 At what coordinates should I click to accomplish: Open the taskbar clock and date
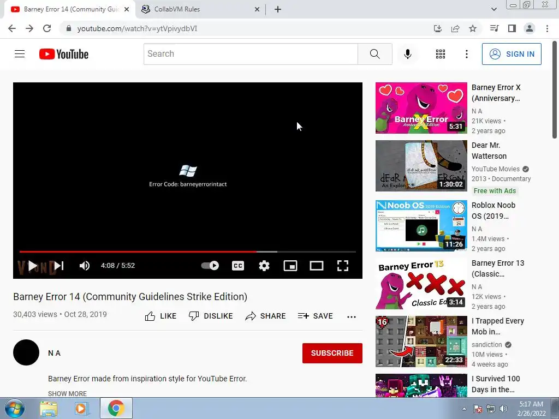tap(531, 409)
